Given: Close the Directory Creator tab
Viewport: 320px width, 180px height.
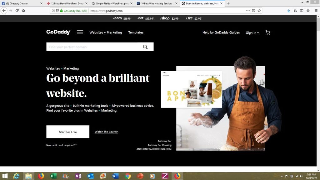Looking at the screenshot, I should point(41,3).
